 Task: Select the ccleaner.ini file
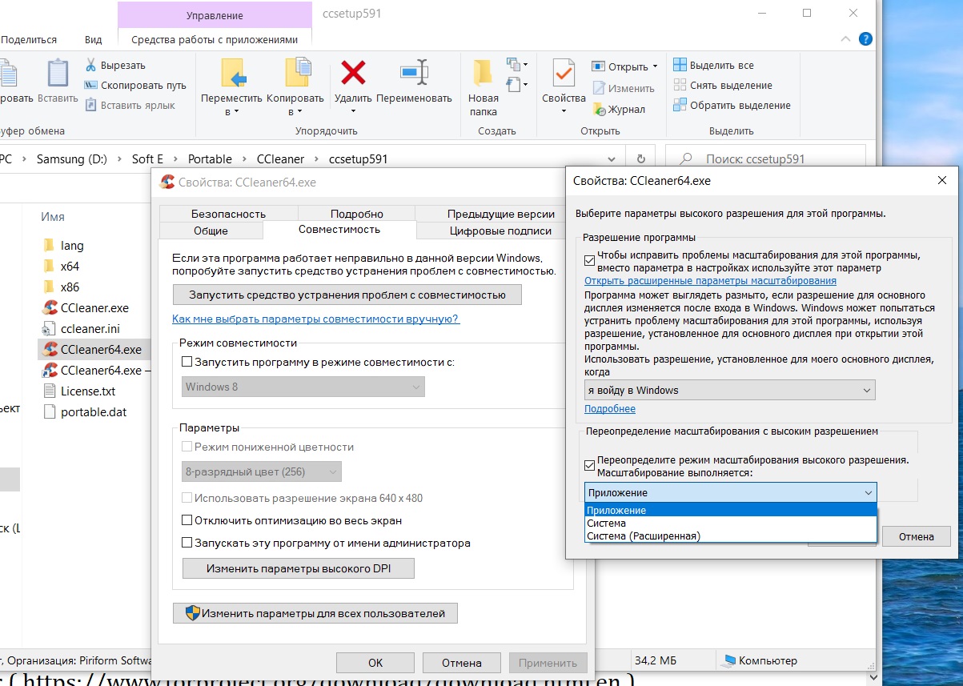tap(82, 328)
